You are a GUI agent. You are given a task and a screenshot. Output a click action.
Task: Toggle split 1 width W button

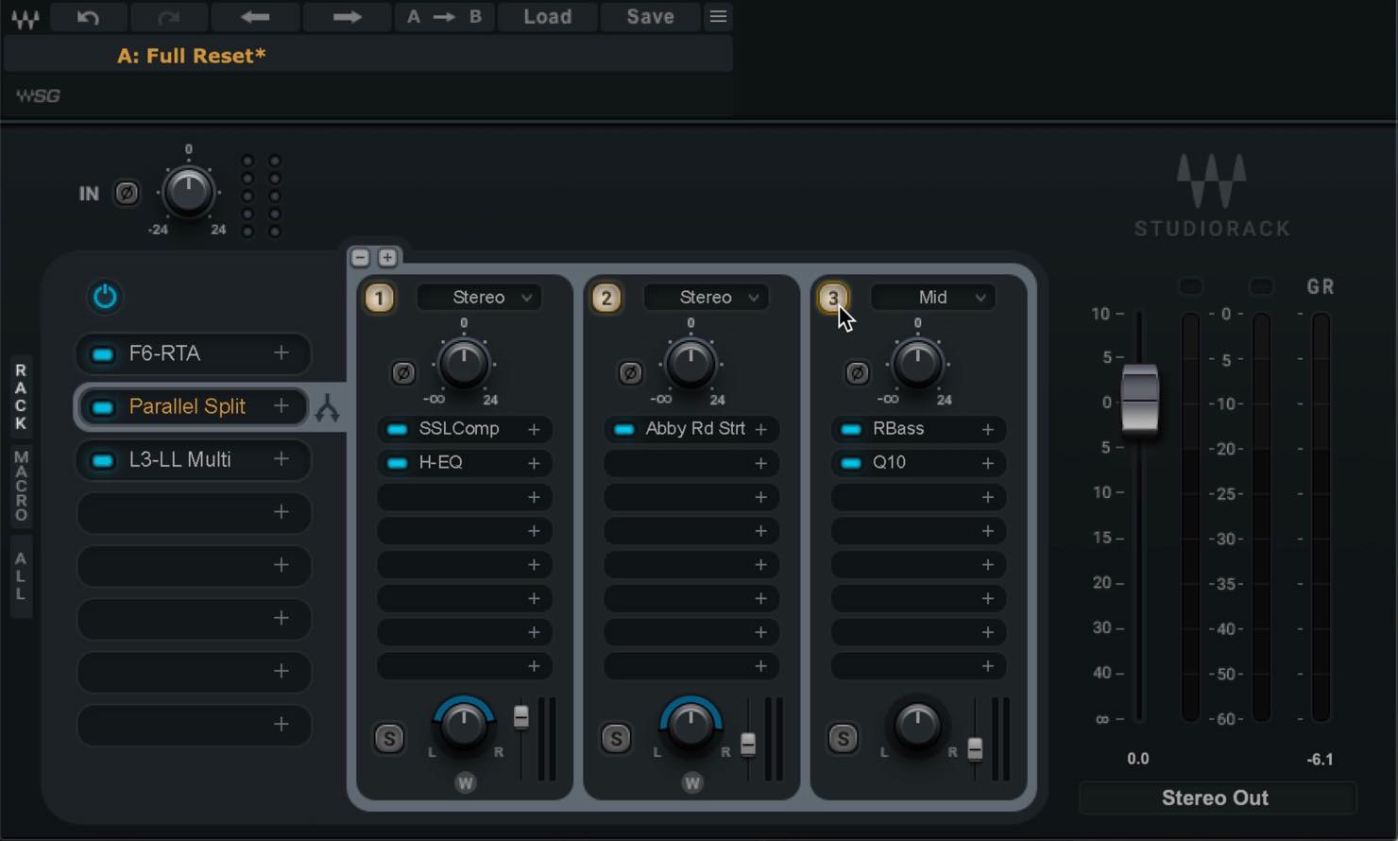[x=465, y=782]
